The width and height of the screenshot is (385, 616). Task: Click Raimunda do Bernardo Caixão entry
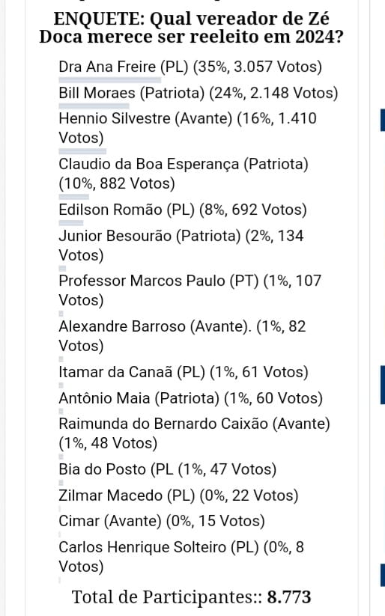(194, 433)
